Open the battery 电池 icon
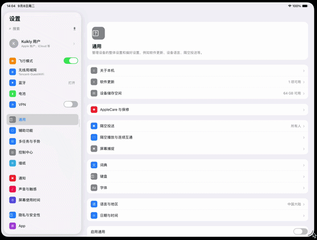Viewport: 317px width, 240px height. click(x=13, y=94)
